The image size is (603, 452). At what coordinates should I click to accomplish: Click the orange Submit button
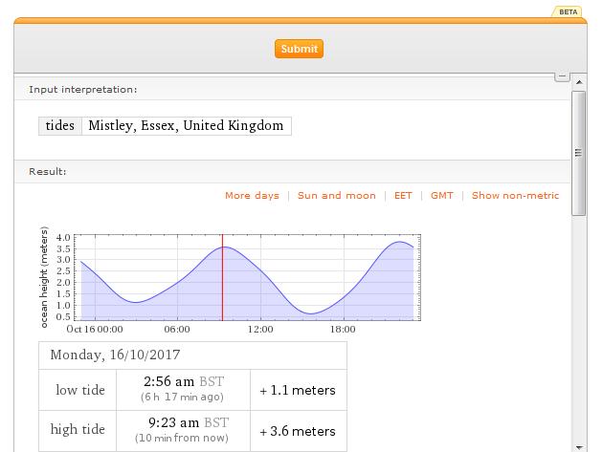299,49
